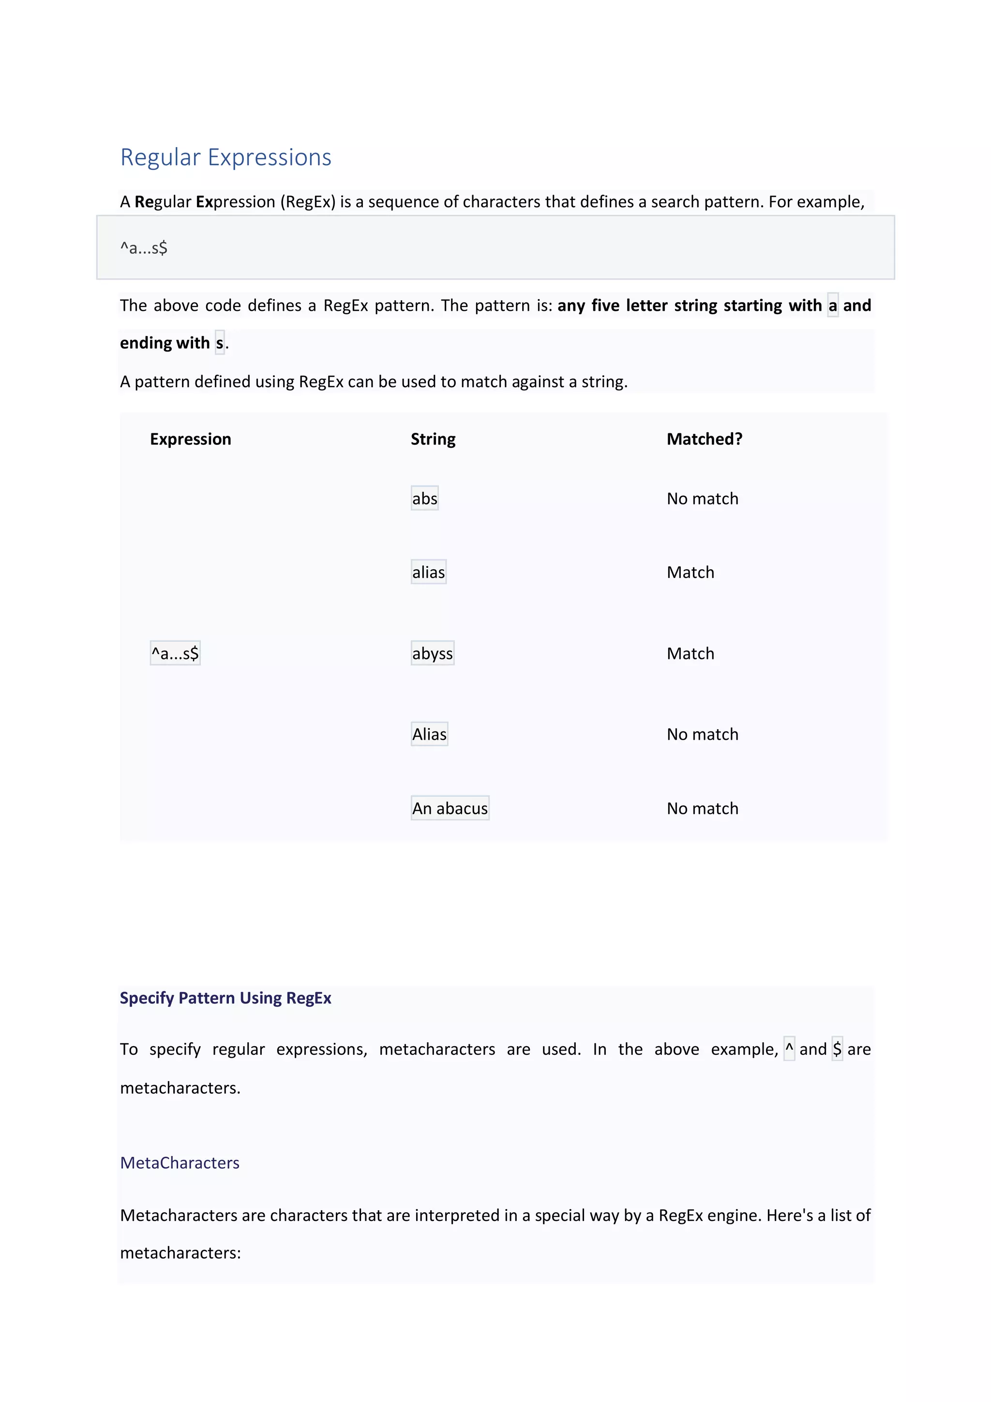Click the alias string cell
The image size is (991, 1402).
[x=428, y=572]
